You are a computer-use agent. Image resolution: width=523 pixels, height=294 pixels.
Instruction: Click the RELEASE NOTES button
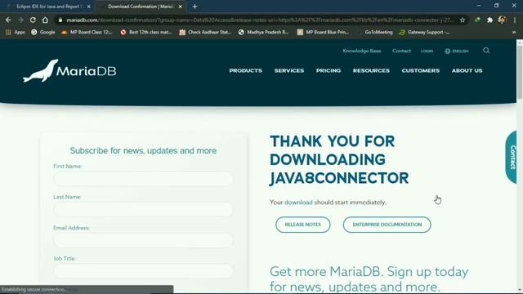[303, 225]
